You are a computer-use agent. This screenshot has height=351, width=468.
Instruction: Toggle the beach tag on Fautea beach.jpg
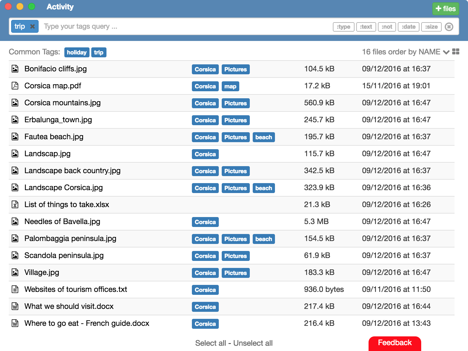[264, 137]
